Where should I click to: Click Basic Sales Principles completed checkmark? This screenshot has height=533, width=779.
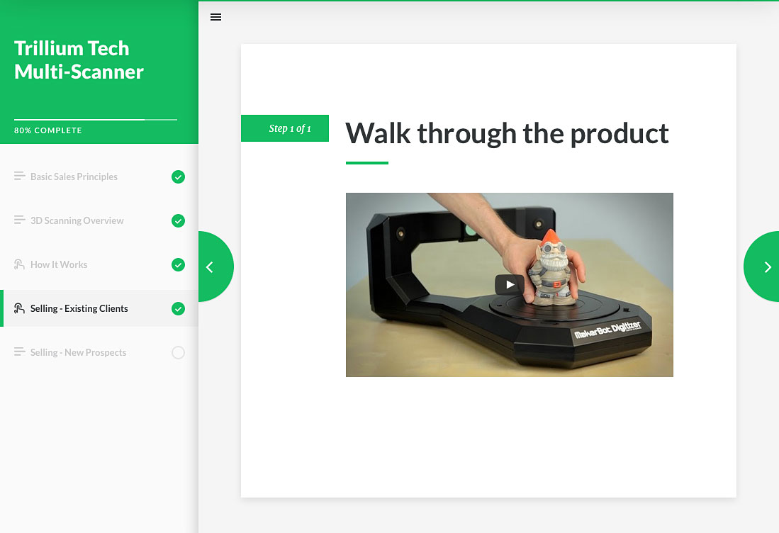click(179, 176)
